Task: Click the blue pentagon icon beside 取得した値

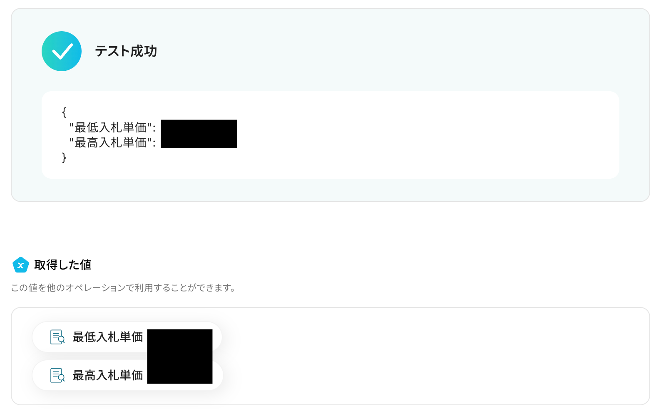Action: [20, 265]
